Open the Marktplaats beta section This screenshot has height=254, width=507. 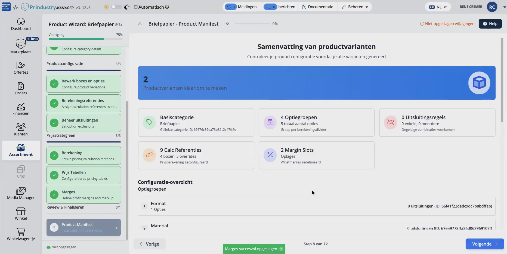point(21,46)
